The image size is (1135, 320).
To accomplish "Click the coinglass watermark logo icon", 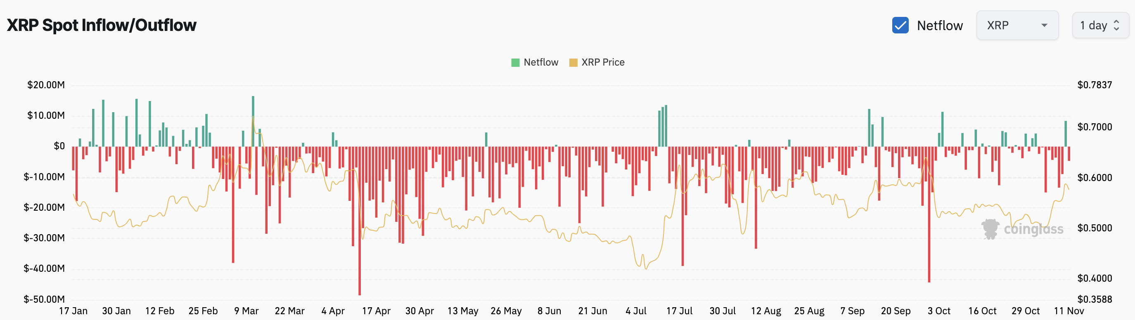I will (x=990, y=229).
